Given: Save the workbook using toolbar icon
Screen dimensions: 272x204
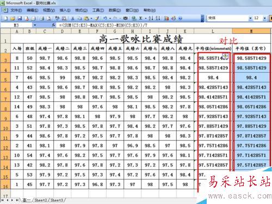Looking at the screenshot, I should point(20,18).
